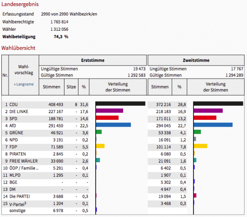Image resolution: width=247 pixels, height=217 pixels.
Task: Click the red SPD Zweitstimme bar
Action: coord(205,118)
